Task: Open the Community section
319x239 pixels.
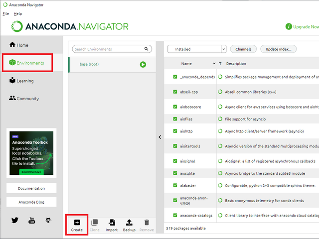Action: pos(24,99)
